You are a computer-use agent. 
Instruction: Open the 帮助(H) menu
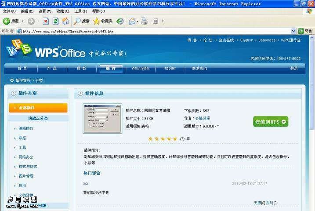pyautogui.click(x=98, y=11)
